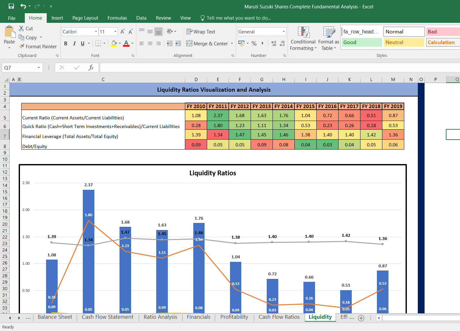Expand Paste options arrow

coord(9,48)
